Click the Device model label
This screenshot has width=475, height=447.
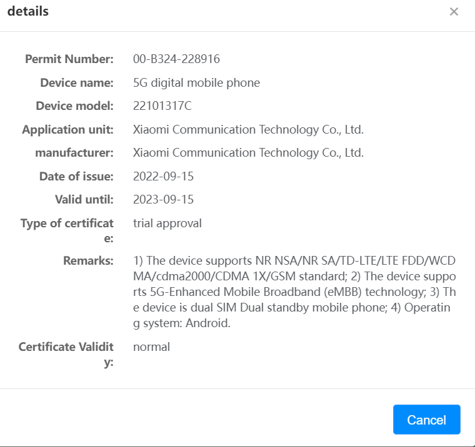(x=74, y=106)
